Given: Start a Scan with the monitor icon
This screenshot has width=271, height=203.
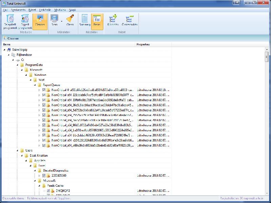Looking at the screenshot, I should click(55, 18).
